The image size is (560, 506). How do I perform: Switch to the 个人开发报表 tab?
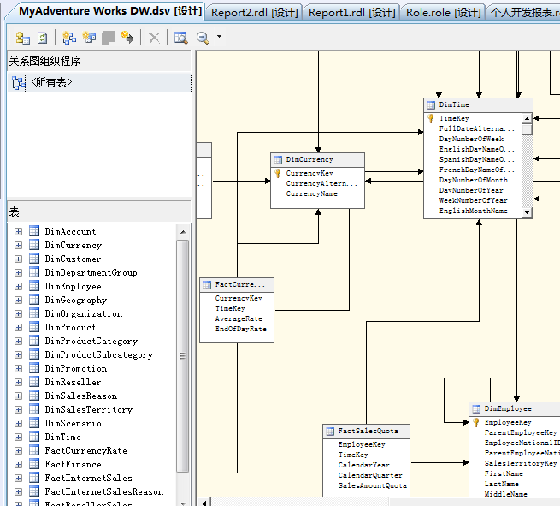[x=524, y=13]
